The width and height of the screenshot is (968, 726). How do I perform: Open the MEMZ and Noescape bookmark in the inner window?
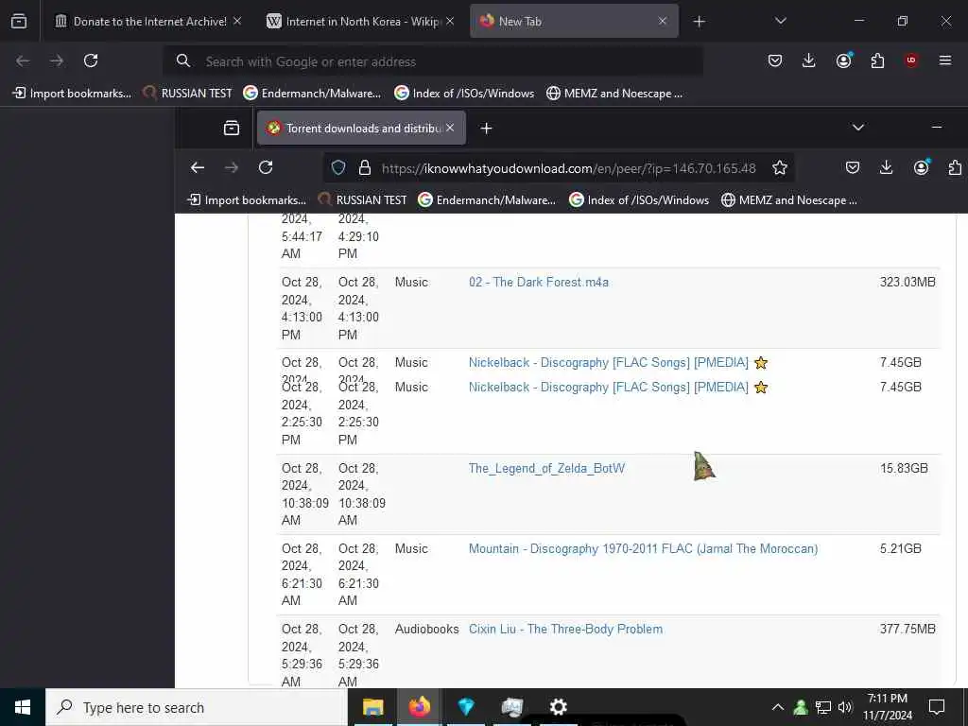789,200
